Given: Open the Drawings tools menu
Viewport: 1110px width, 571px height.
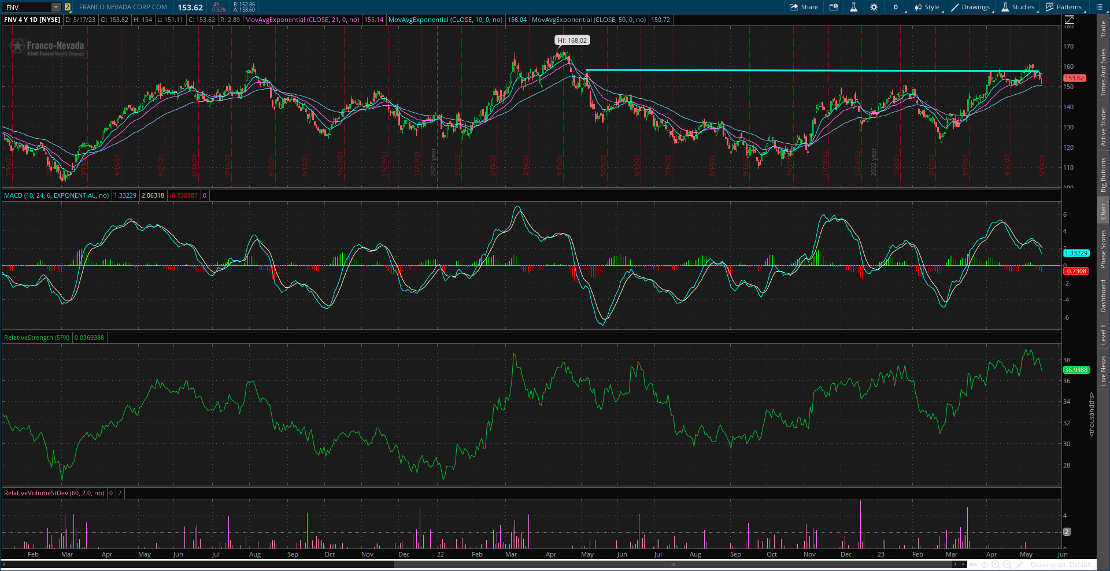Looking at the screenshot, I should click(970, 7).
